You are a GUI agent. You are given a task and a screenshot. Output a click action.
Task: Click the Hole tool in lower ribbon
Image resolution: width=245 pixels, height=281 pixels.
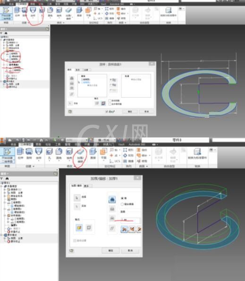click(x=49, y=154)
